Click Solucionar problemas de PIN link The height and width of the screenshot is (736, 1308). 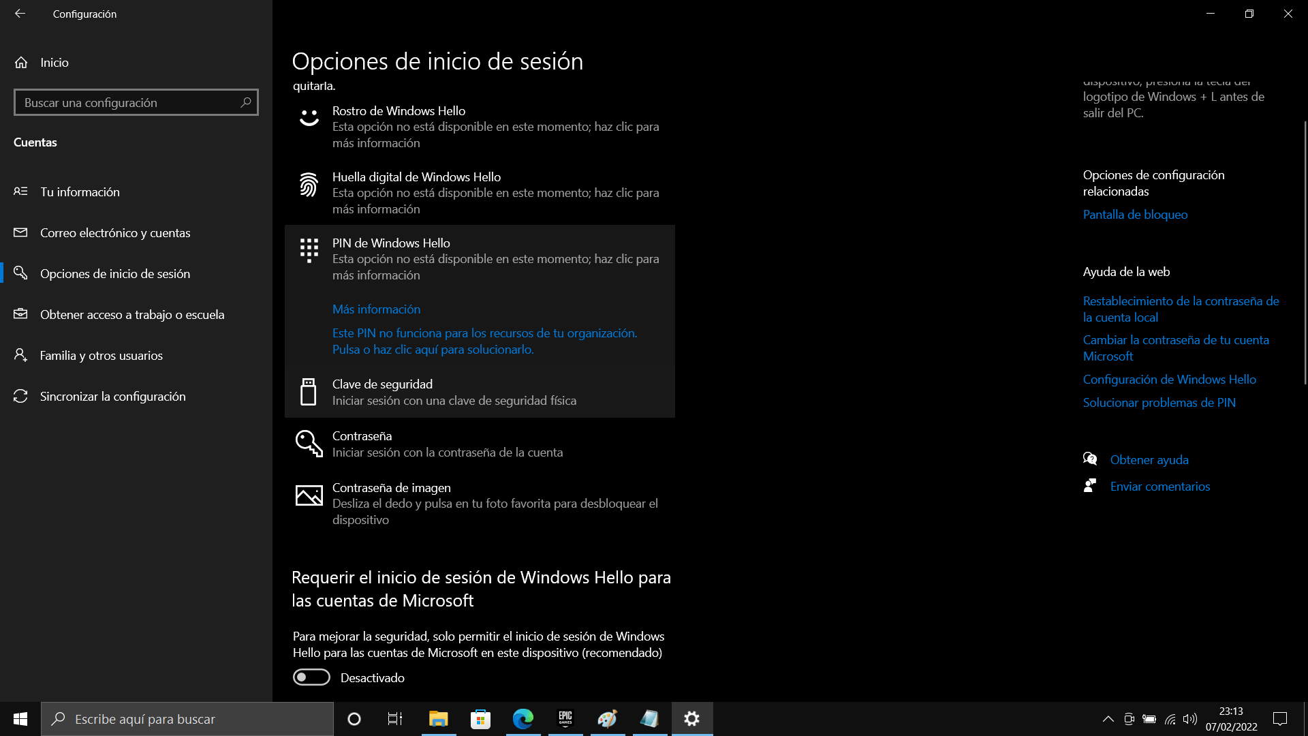coord(1159,403)
